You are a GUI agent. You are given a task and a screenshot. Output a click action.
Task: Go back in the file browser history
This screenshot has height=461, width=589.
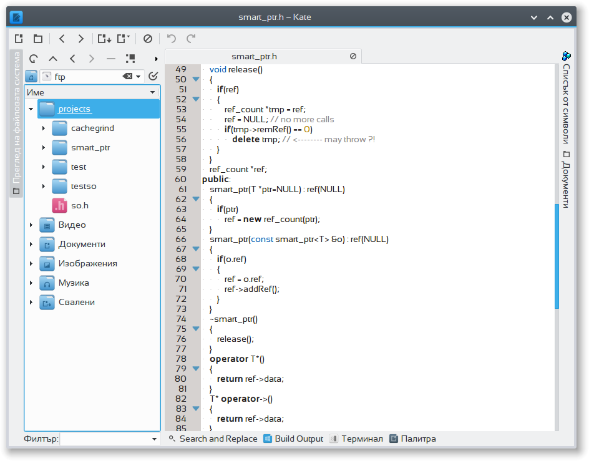point(72,59)
